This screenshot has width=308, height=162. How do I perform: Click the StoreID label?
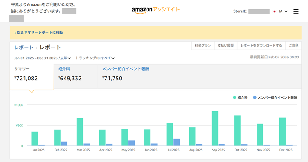click(240, 11)
